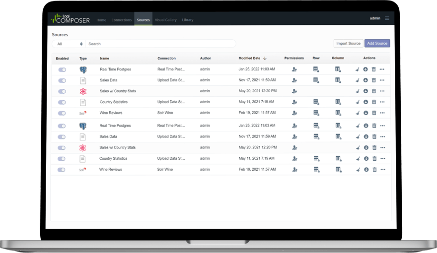Click the trash icon in the topmost Sales Data row
Viewport: 437px width, 253px height.
point(374,80)
